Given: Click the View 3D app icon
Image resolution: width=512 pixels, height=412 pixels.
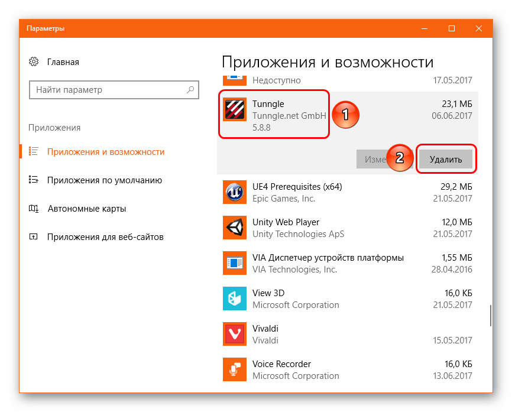Looking at the screenshot, I should coord(235,299).
